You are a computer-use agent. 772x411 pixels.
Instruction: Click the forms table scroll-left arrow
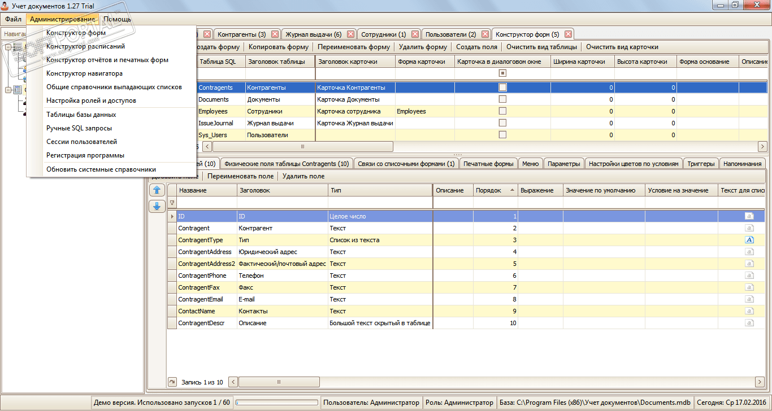click(x=207, y=147)
